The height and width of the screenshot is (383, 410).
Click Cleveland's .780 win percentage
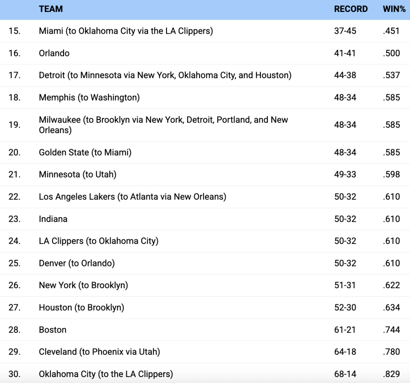tap(392, 352)
